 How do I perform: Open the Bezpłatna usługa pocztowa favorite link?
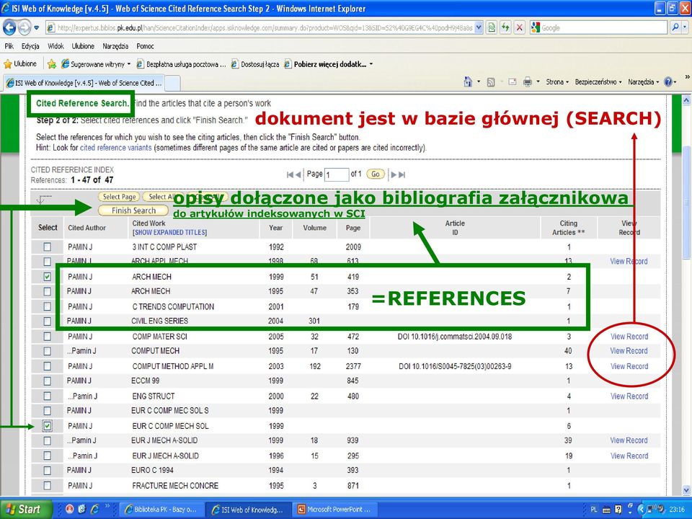tap(182, 64)
